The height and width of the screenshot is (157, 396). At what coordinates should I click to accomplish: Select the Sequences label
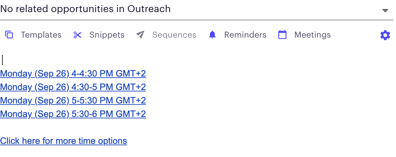click(174, 35)
